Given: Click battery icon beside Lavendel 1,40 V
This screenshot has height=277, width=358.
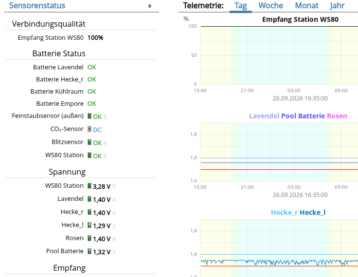Looking at the screenshot, I should coord(89,199).
